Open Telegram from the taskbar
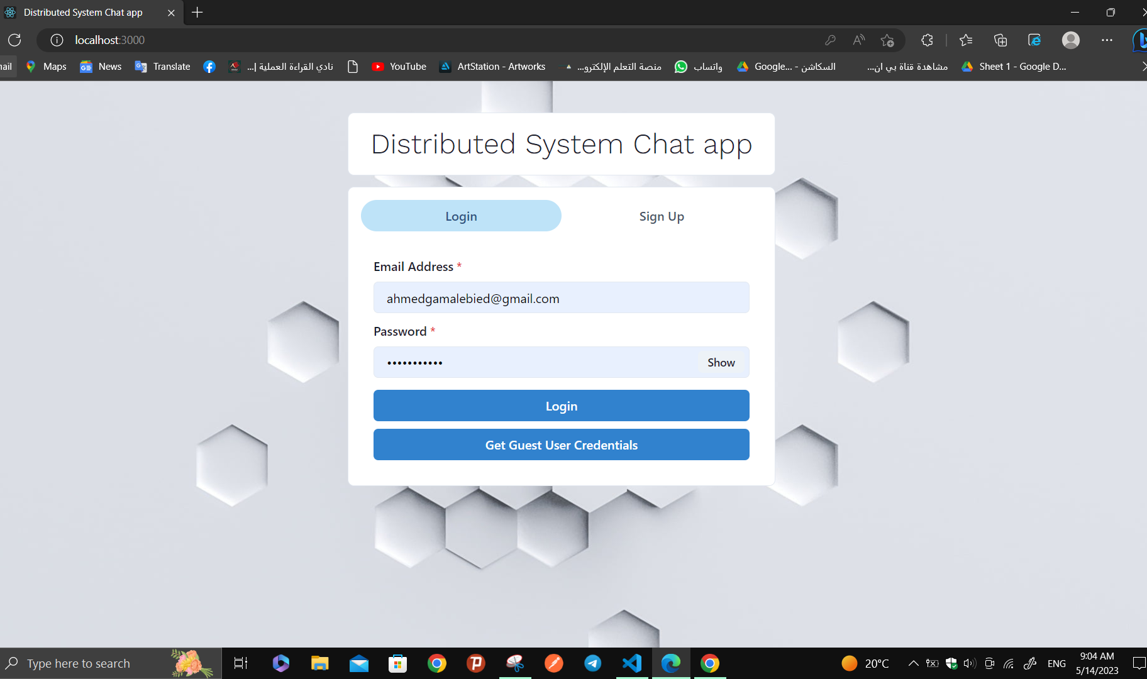The width and height of the screenshot is (1147, 679). (x=592, y=663)
